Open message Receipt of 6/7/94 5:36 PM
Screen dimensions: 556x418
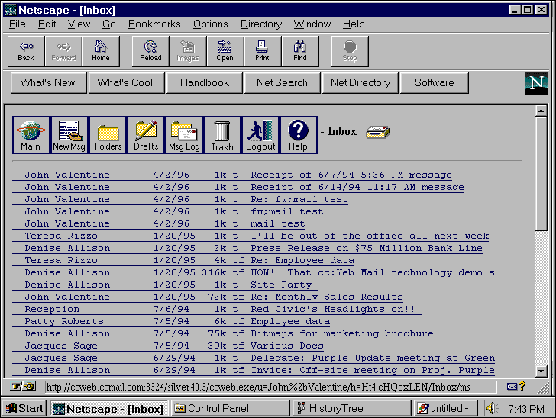tap(232, 175)
